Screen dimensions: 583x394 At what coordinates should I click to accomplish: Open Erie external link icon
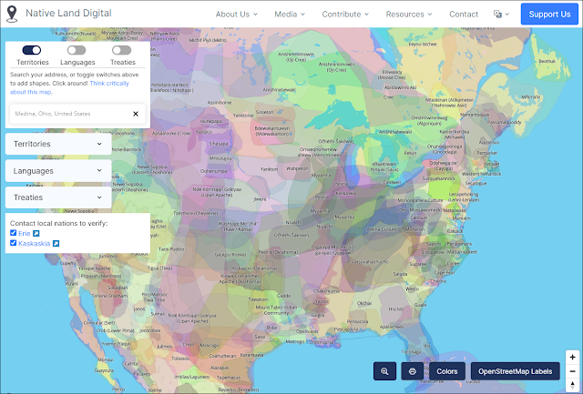click(36, 233)
